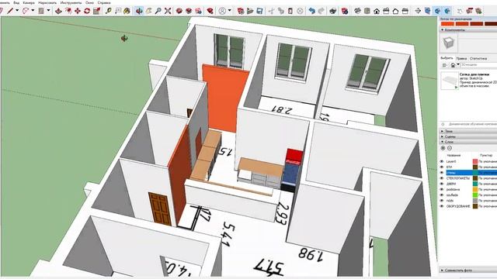Screen dimensions: 497x279
Task: Select the Arc drawing tool
Action: (x=26, y=11)
